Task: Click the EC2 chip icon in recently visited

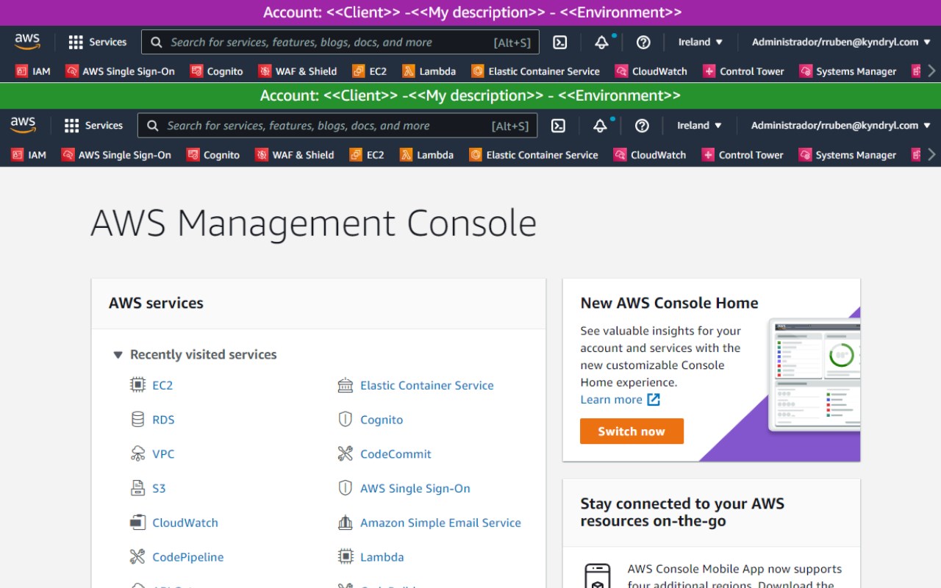Action: point(137,385)
